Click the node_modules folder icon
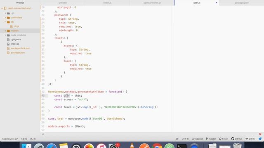 [8, 35]
